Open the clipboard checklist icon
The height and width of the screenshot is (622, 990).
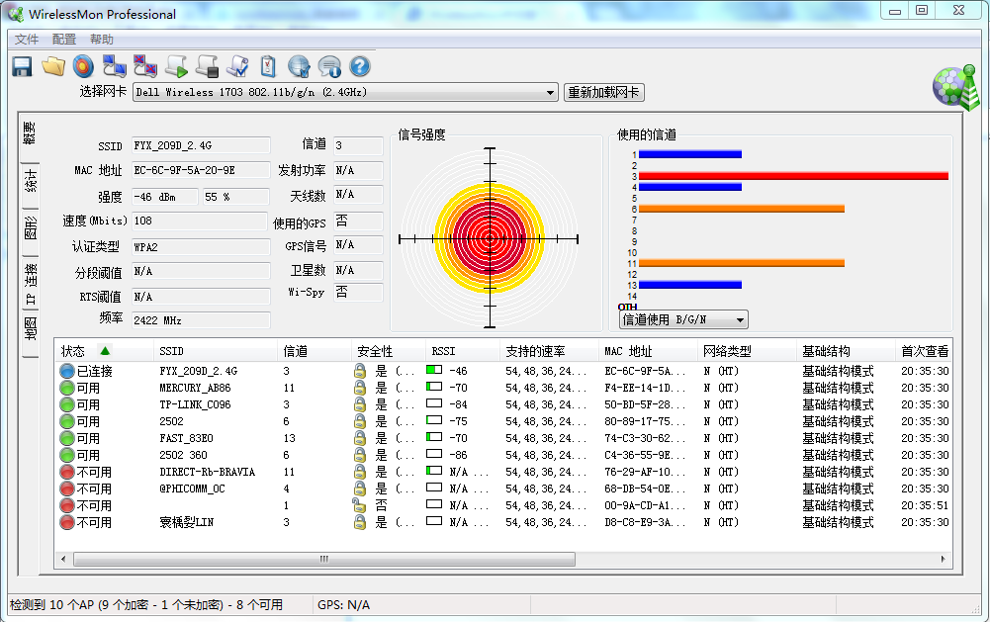click(268, 66)
